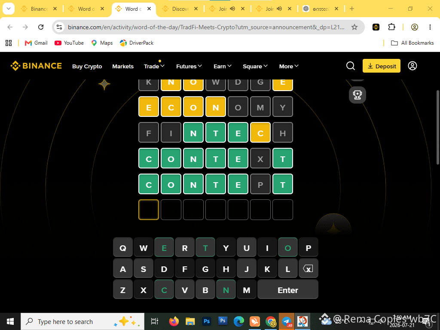Open the Gmail bookmark
Viewport: 440px width, 330px height.
tap(36, 43)
